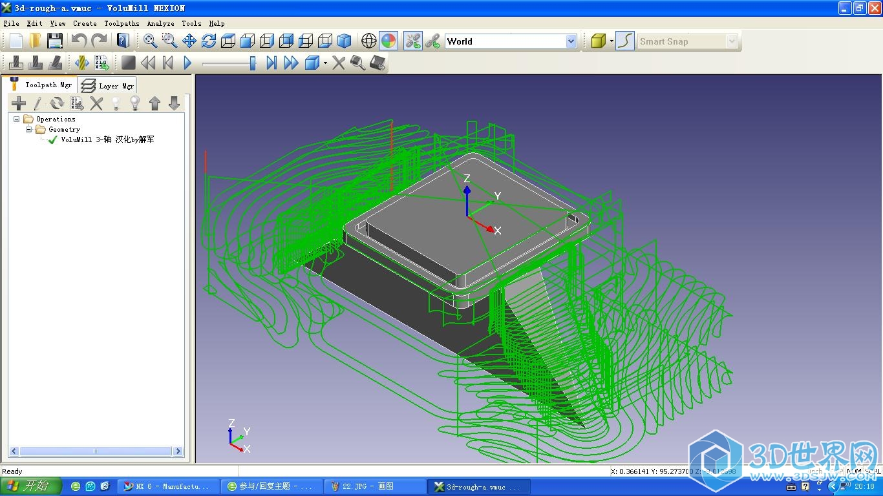Image resolution: width=883 pixels, height=496 pixels.
Task: Stop the toolpath simulation
Action: 129,63
